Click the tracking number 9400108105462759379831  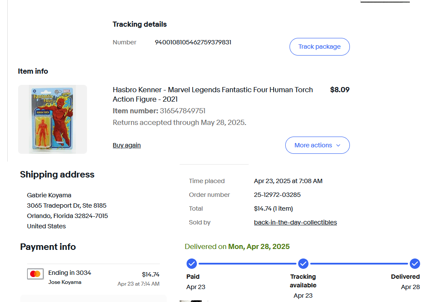click(x=193, y=42)
